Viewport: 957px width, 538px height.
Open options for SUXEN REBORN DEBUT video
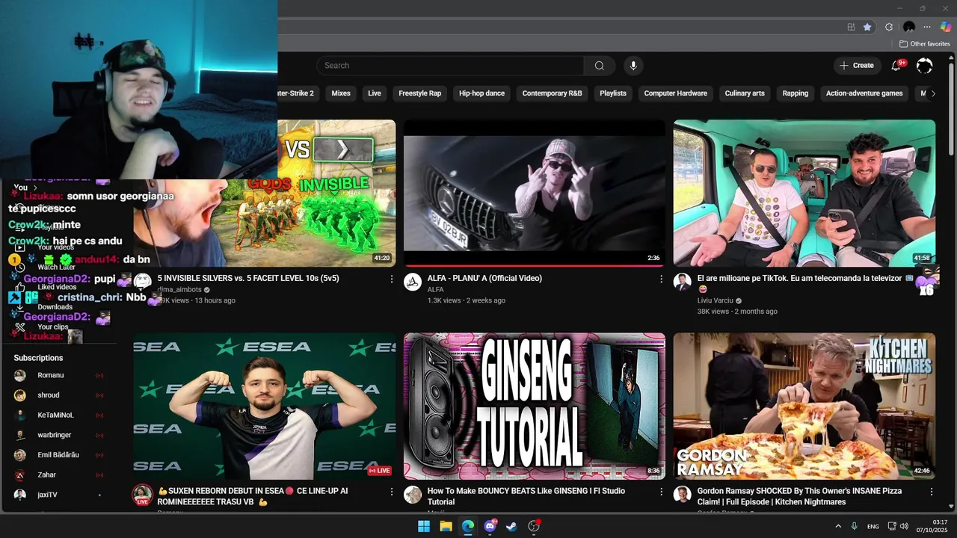click(391, 492)
